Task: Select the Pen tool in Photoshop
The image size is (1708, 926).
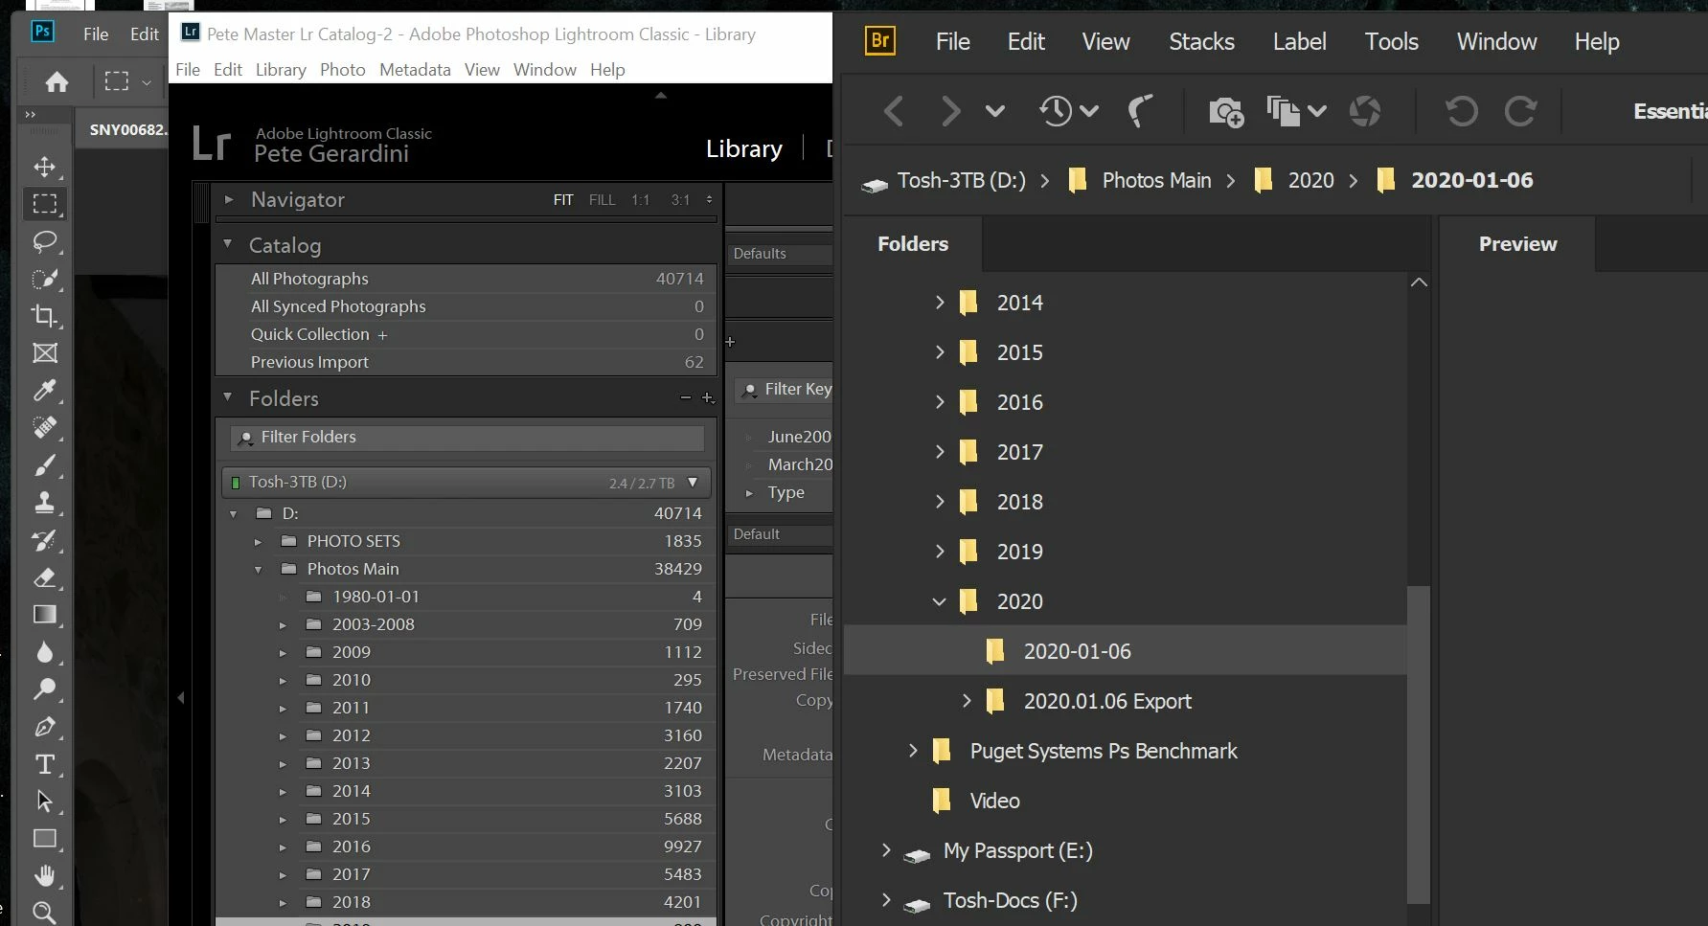Action: tap(44, 727)
